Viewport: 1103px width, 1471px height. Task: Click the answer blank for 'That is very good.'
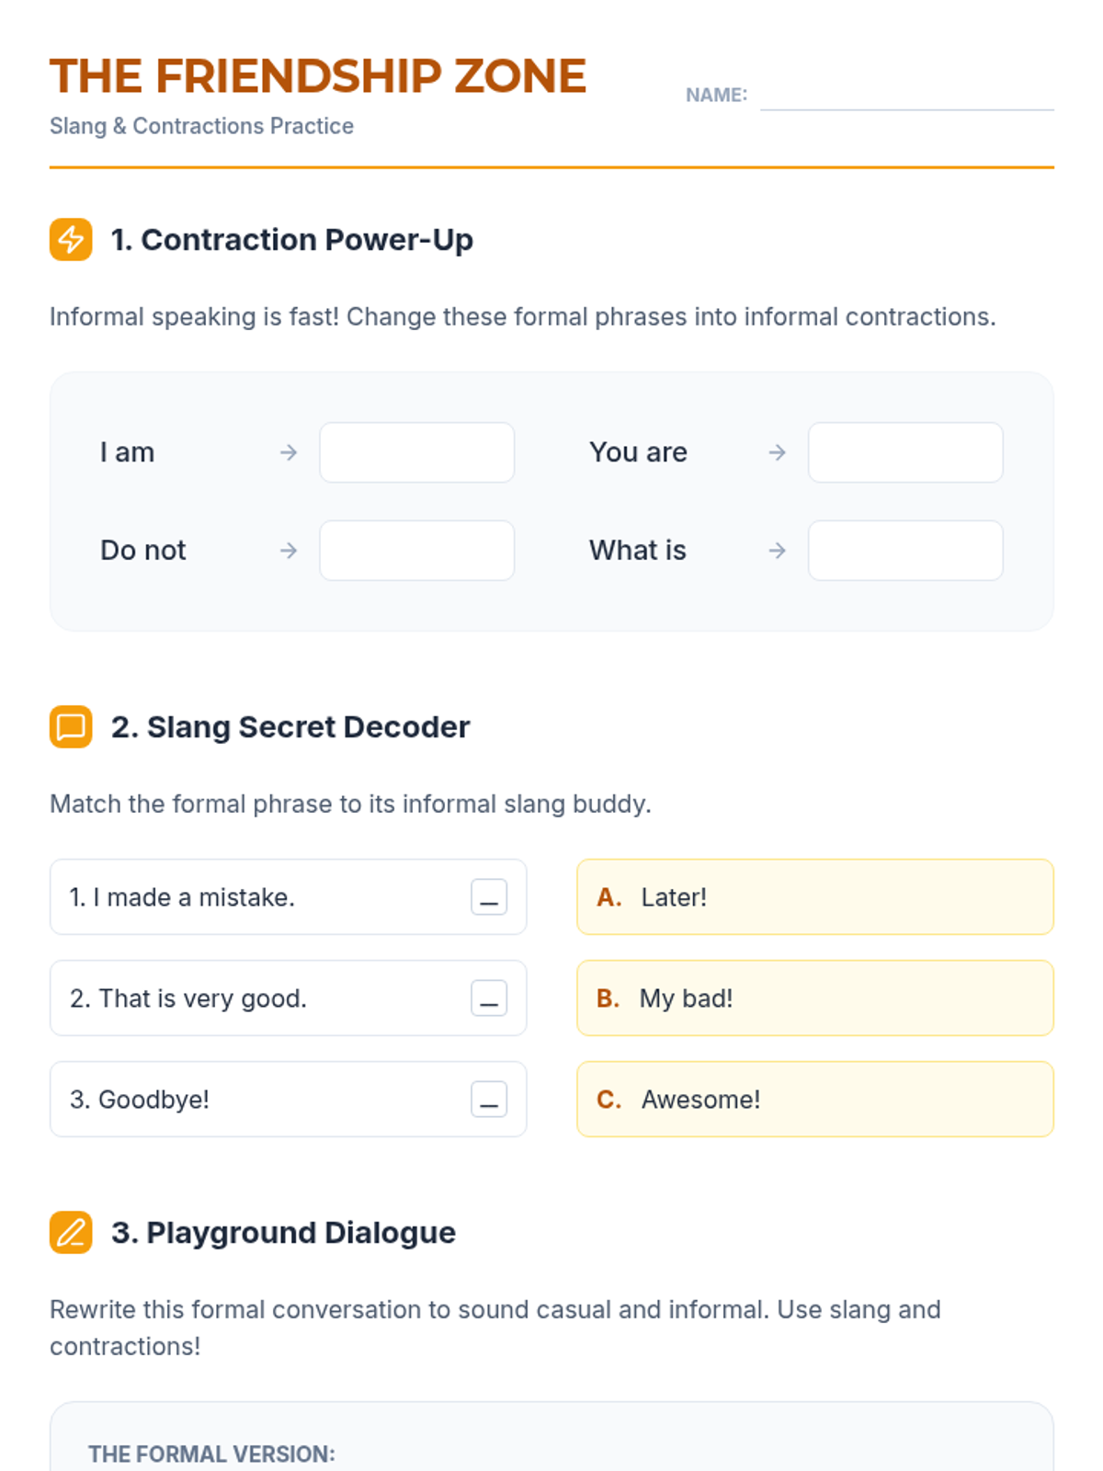[x=489, y=998]
